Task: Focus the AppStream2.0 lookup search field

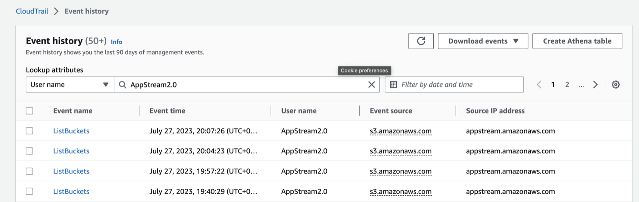Action: 247,85
